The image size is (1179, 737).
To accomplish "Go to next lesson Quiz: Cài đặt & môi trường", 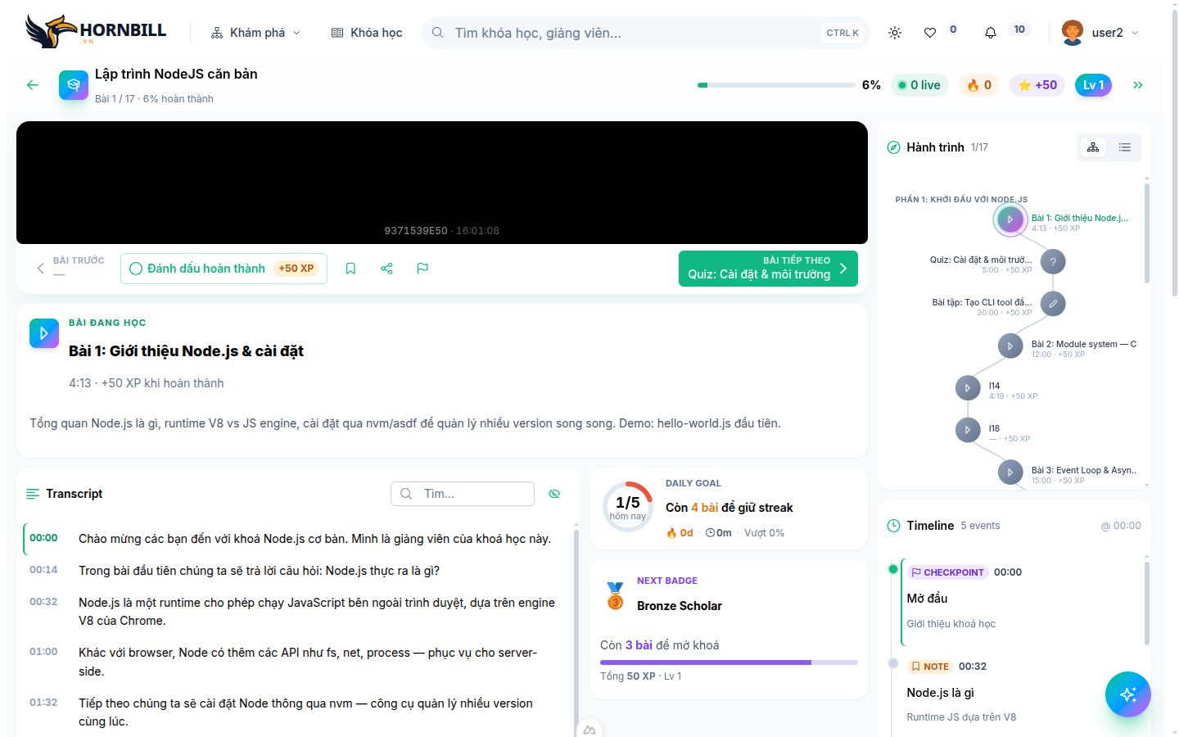I will [768, 269].
